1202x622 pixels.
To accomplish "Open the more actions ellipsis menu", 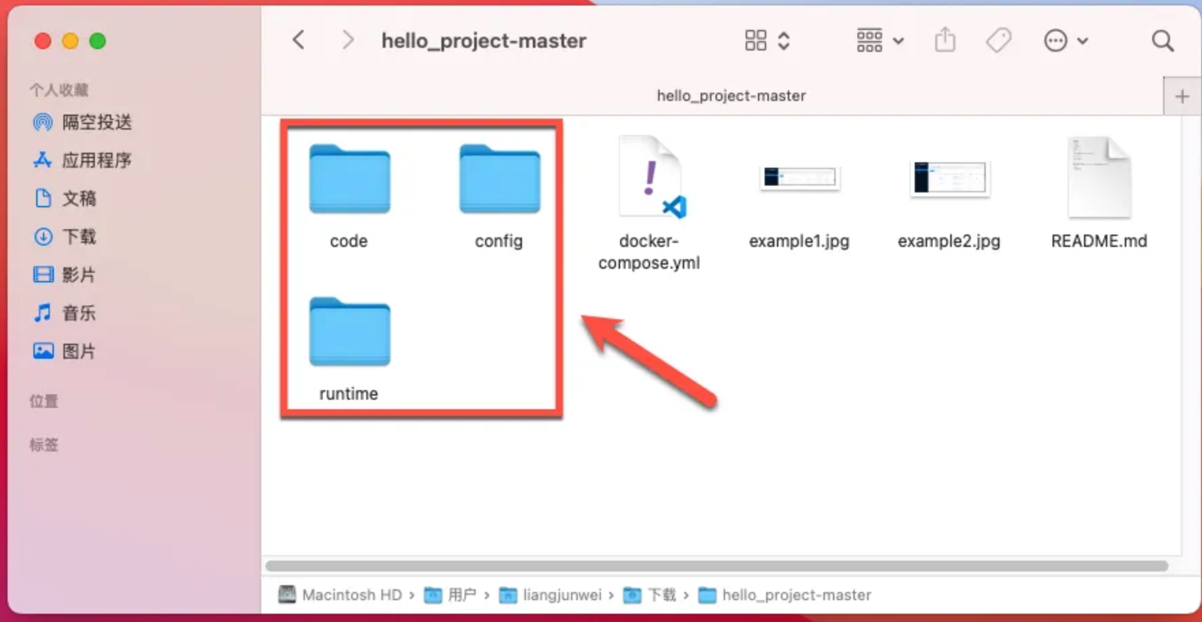I will point(1065,41).
